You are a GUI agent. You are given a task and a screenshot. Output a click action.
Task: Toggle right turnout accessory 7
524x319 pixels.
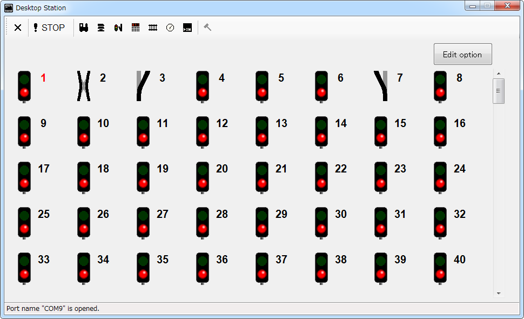coord(381,86)
